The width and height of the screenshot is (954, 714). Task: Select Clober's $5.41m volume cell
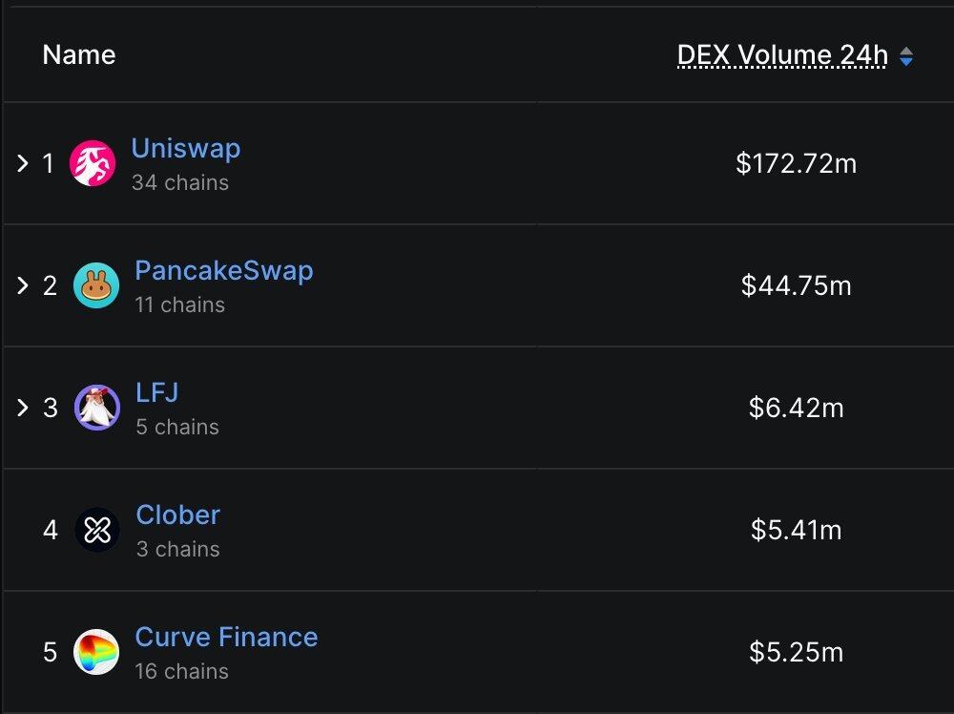tap(796, 531)
